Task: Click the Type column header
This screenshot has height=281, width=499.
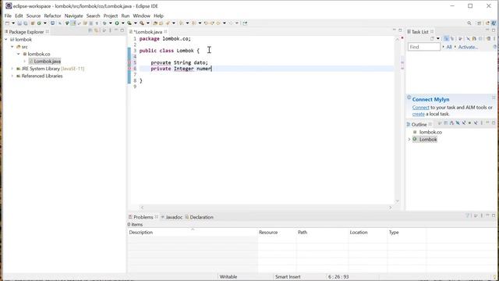Action: 406,233
